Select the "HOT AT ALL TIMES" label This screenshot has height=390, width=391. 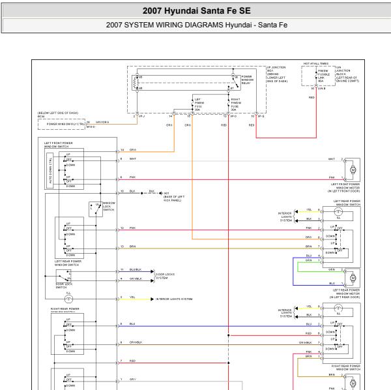coord(315,64)
